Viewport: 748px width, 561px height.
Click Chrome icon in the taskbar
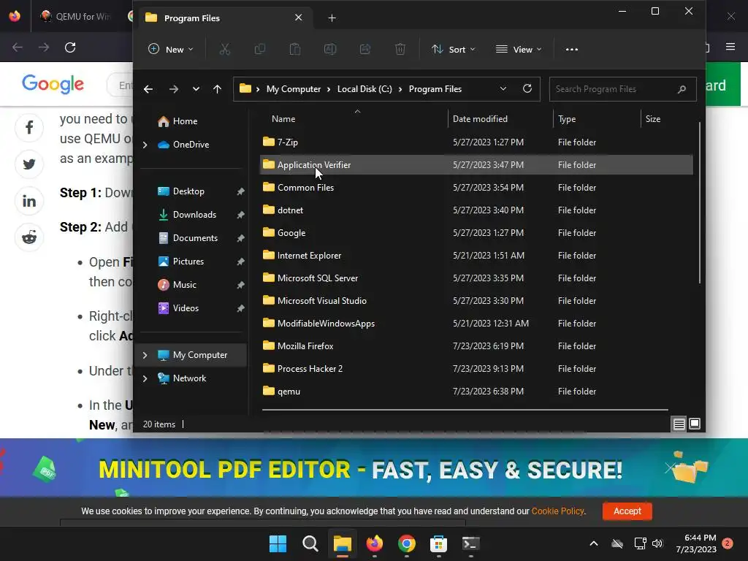[x=406, y=543]
